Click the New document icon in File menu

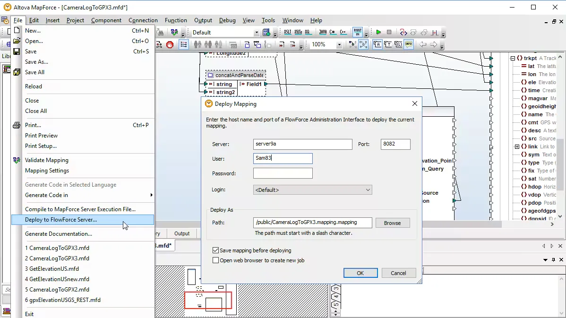(17, 30)
